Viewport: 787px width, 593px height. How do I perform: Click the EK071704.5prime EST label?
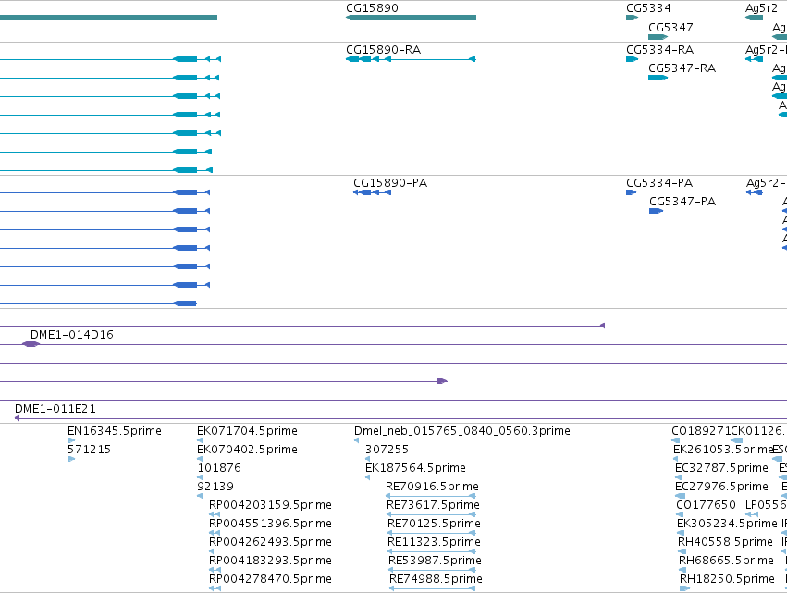(247, 431)
